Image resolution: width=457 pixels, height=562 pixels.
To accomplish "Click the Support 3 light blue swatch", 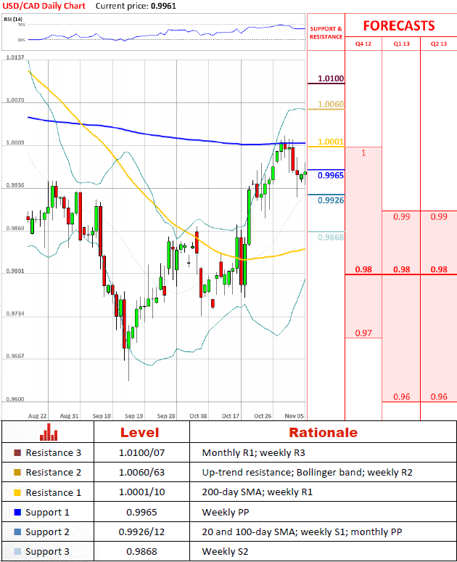I will (17, 551).
